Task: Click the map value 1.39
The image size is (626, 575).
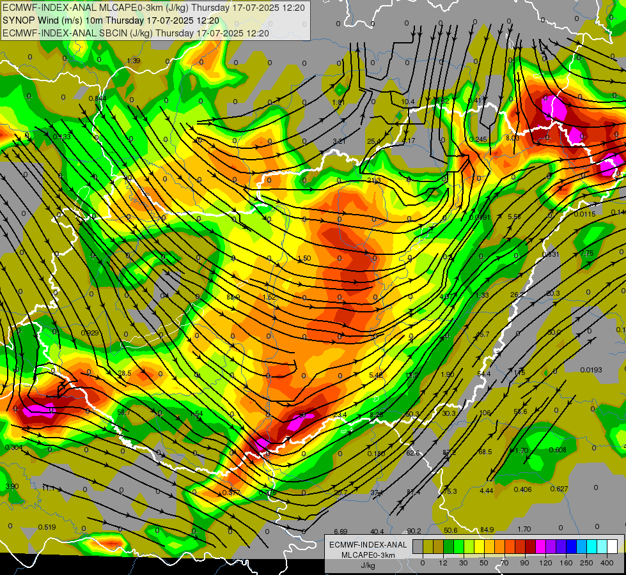Action: tap(134, 61)
